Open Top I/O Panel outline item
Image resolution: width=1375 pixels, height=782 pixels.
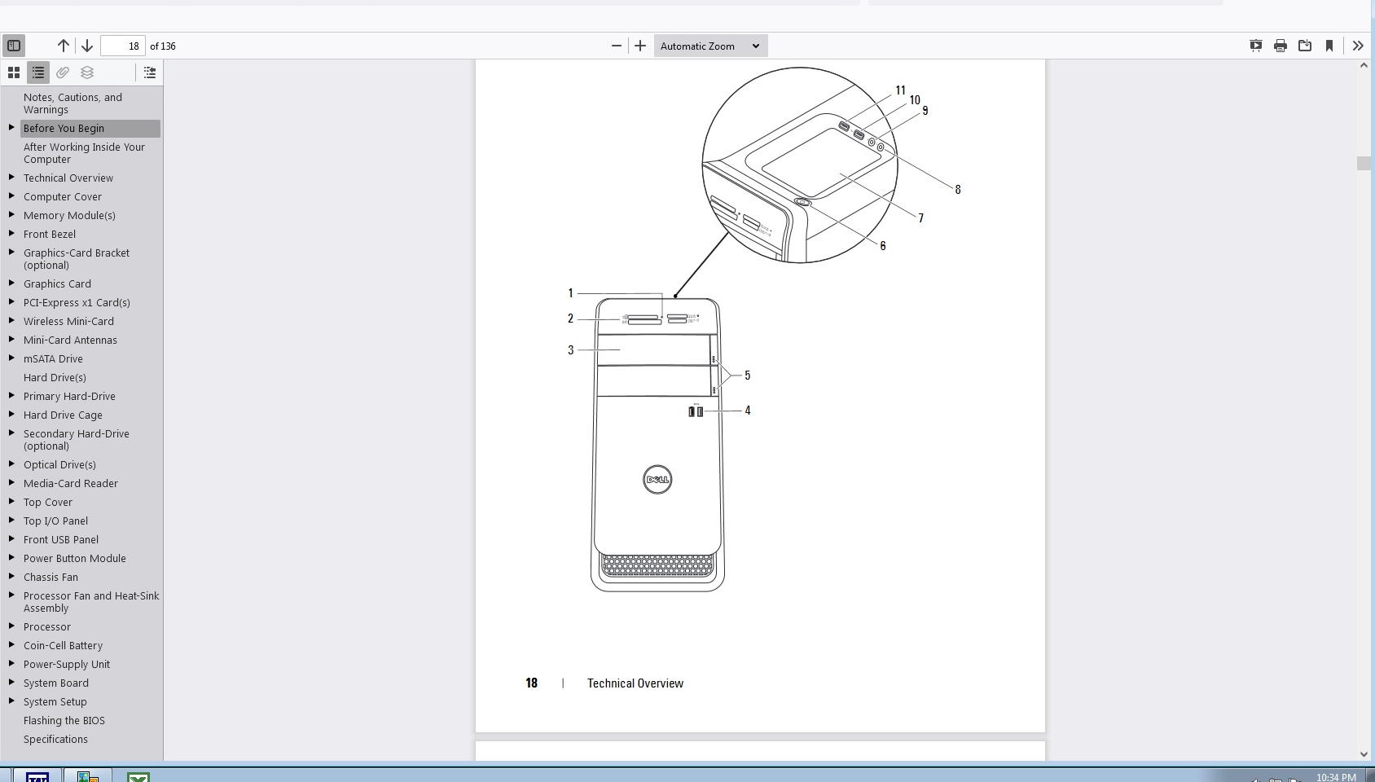point(55,521)
